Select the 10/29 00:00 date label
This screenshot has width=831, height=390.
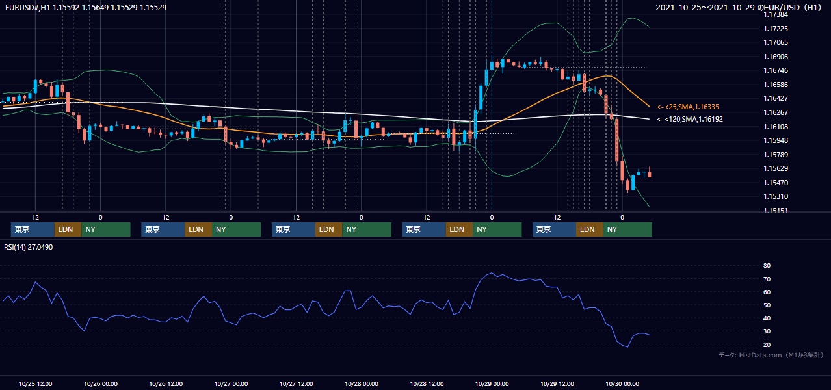pyautogui.click(x=492, y=383)
